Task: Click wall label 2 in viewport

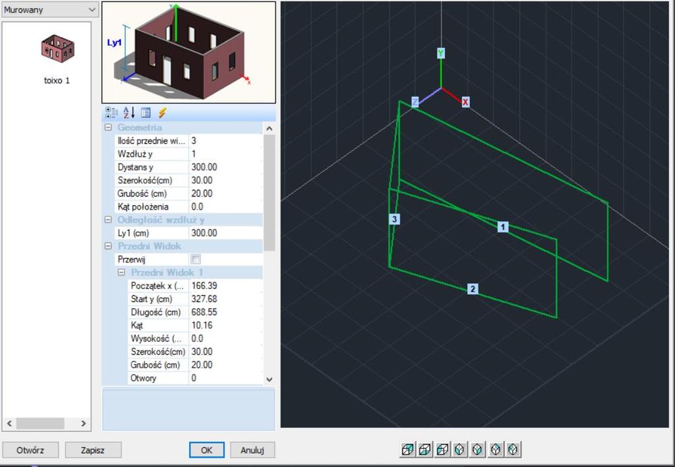Action: (473, 289)
